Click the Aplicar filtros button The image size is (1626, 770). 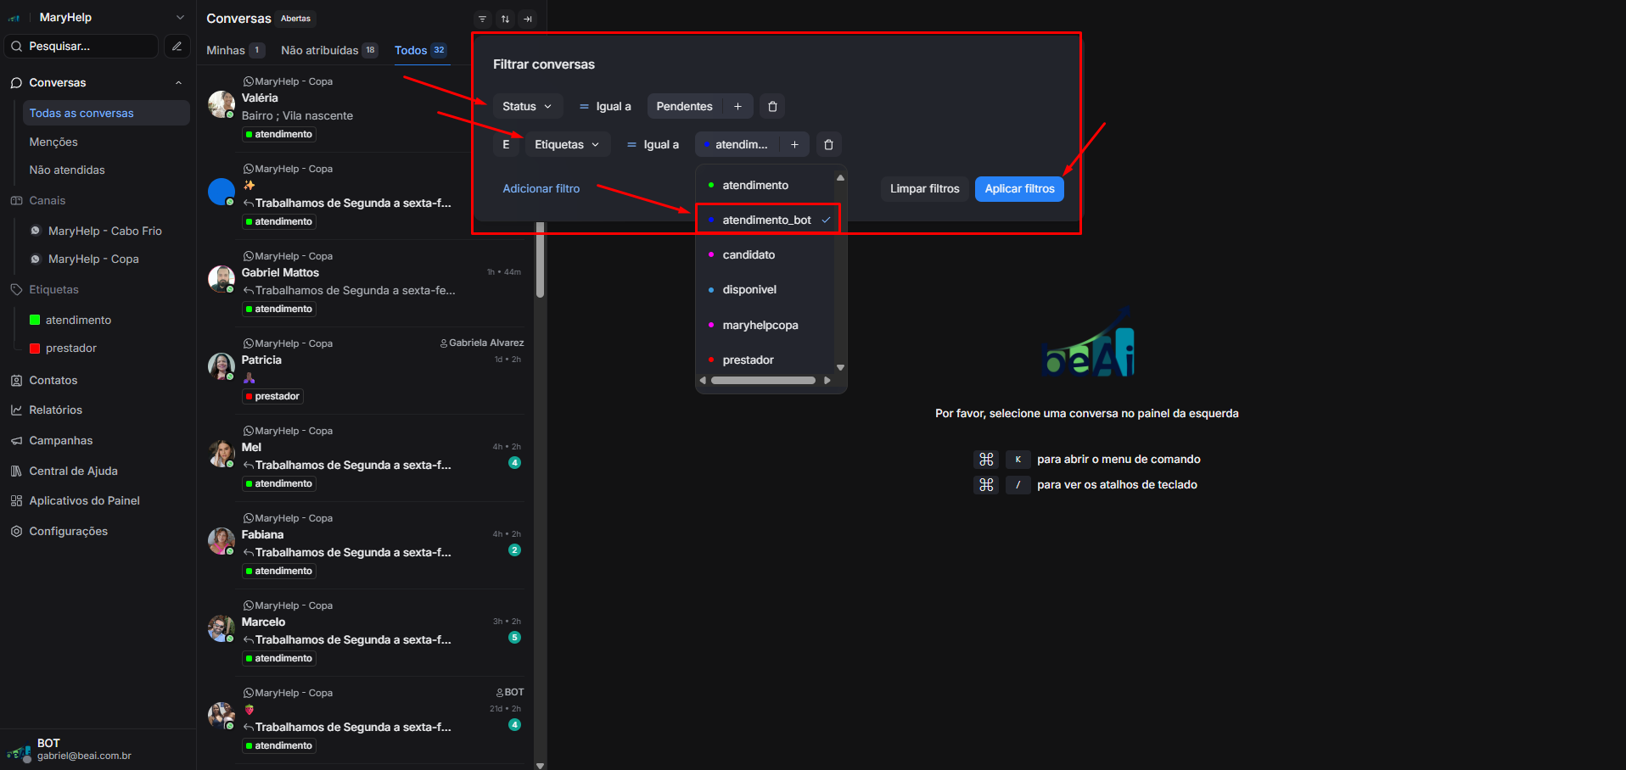[x=1018, y=189]
